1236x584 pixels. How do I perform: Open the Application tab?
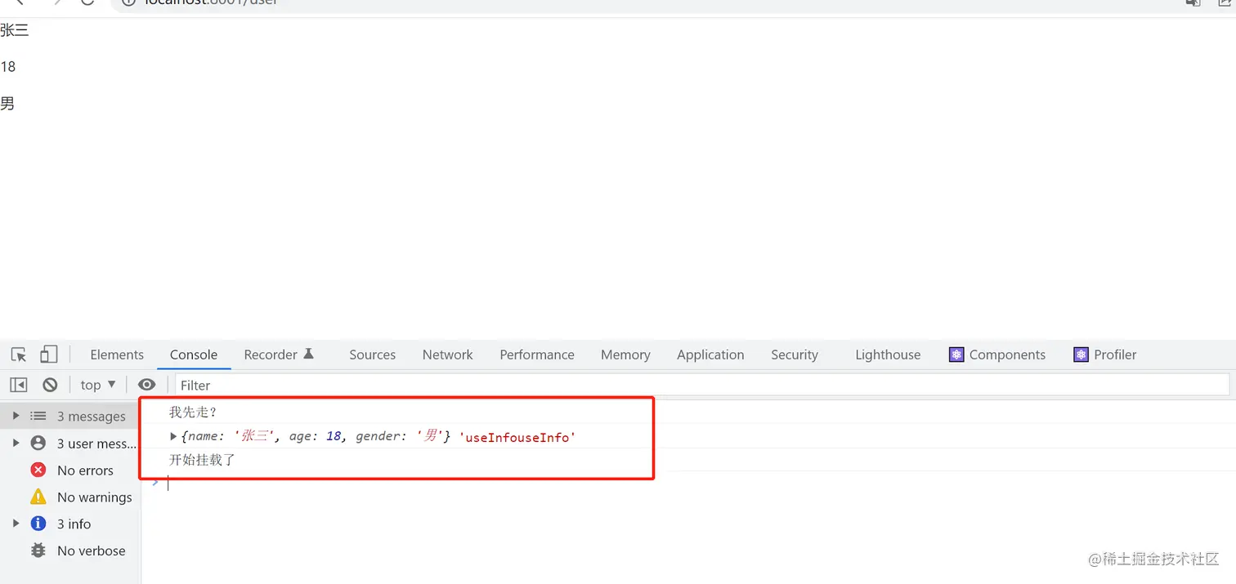pos(710,354)
